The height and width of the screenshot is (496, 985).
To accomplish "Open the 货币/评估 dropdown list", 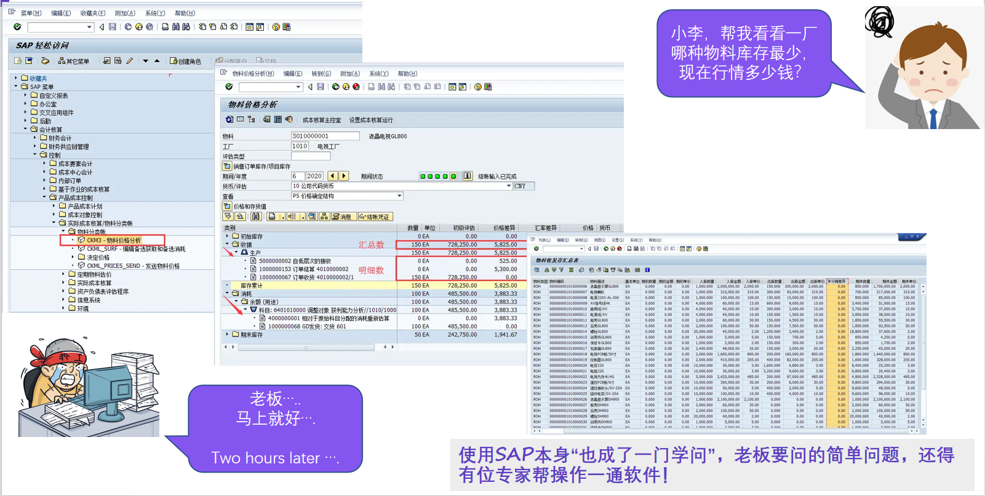I will pyautogui.click(x=508, y=186).
